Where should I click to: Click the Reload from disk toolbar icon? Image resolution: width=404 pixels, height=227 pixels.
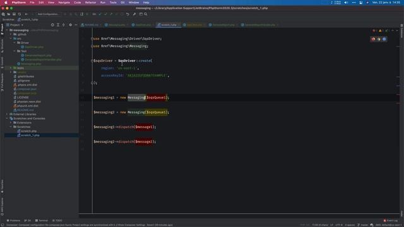tap(20, 14)
